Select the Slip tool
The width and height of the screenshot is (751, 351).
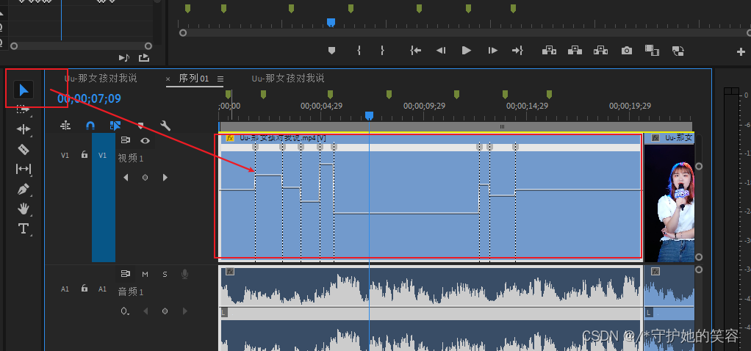click(24, 169)
